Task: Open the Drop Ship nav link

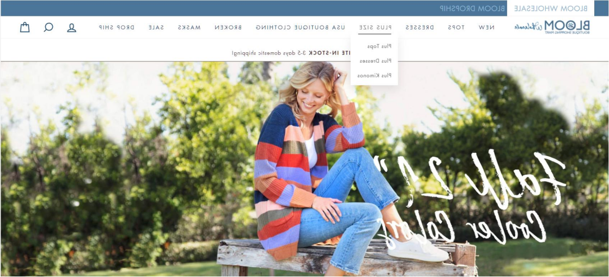Action: pos(117,28)
